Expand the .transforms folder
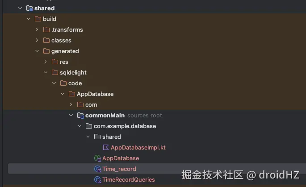 [x=37, y=29]
